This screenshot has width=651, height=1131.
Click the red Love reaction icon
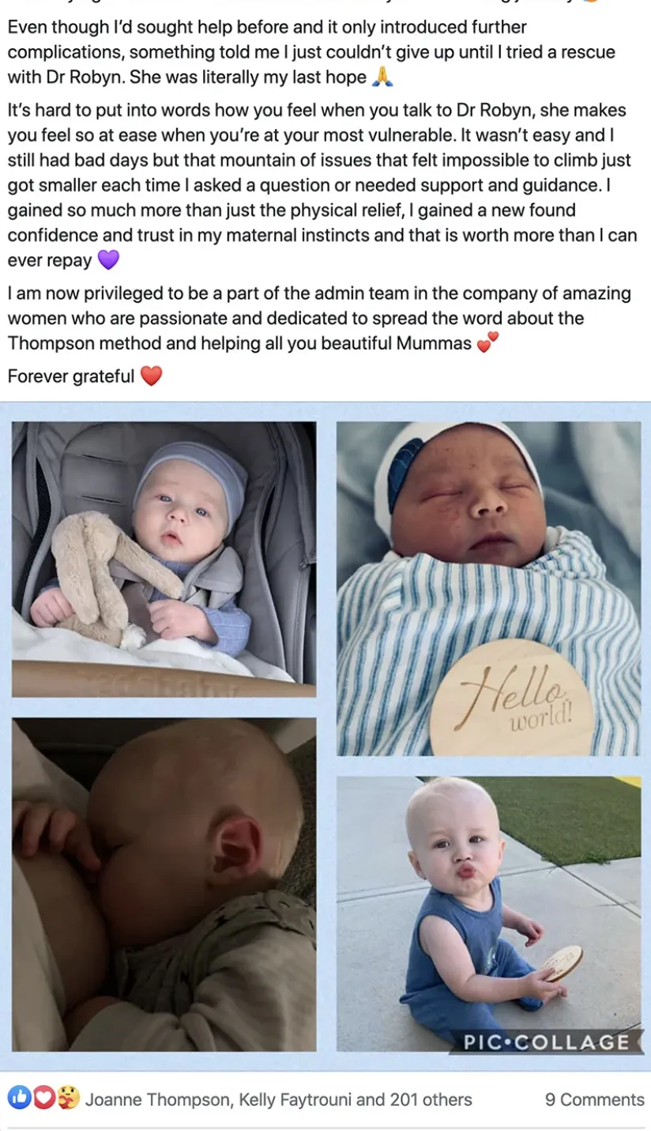[43, 1098]
